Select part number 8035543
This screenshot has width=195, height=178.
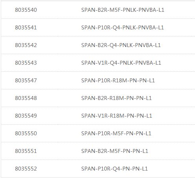click(x=26, y=63)
